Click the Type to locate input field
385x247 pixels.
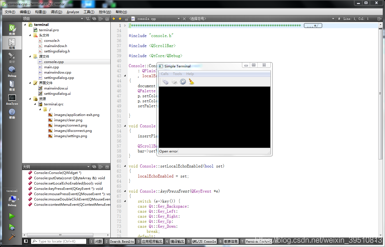coord(59,241)
